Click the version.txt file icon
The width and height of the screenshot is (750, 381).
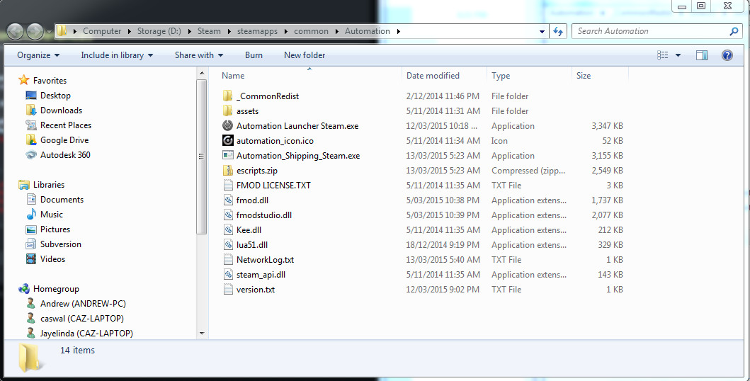pyautogui.click(x=227, y=289)
